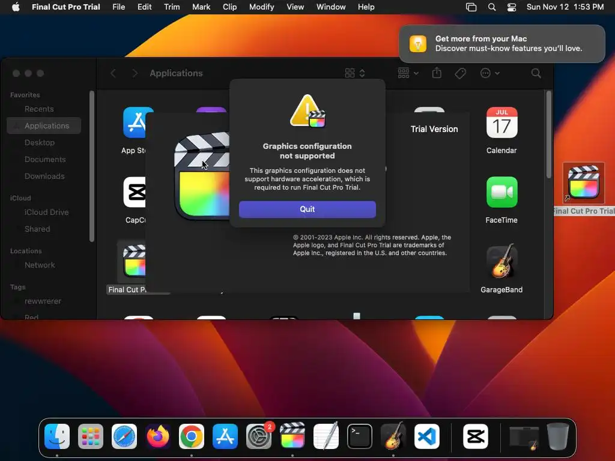Open the Mark menu
This screenshot has width=615, height=461.
tap(201, 7)
